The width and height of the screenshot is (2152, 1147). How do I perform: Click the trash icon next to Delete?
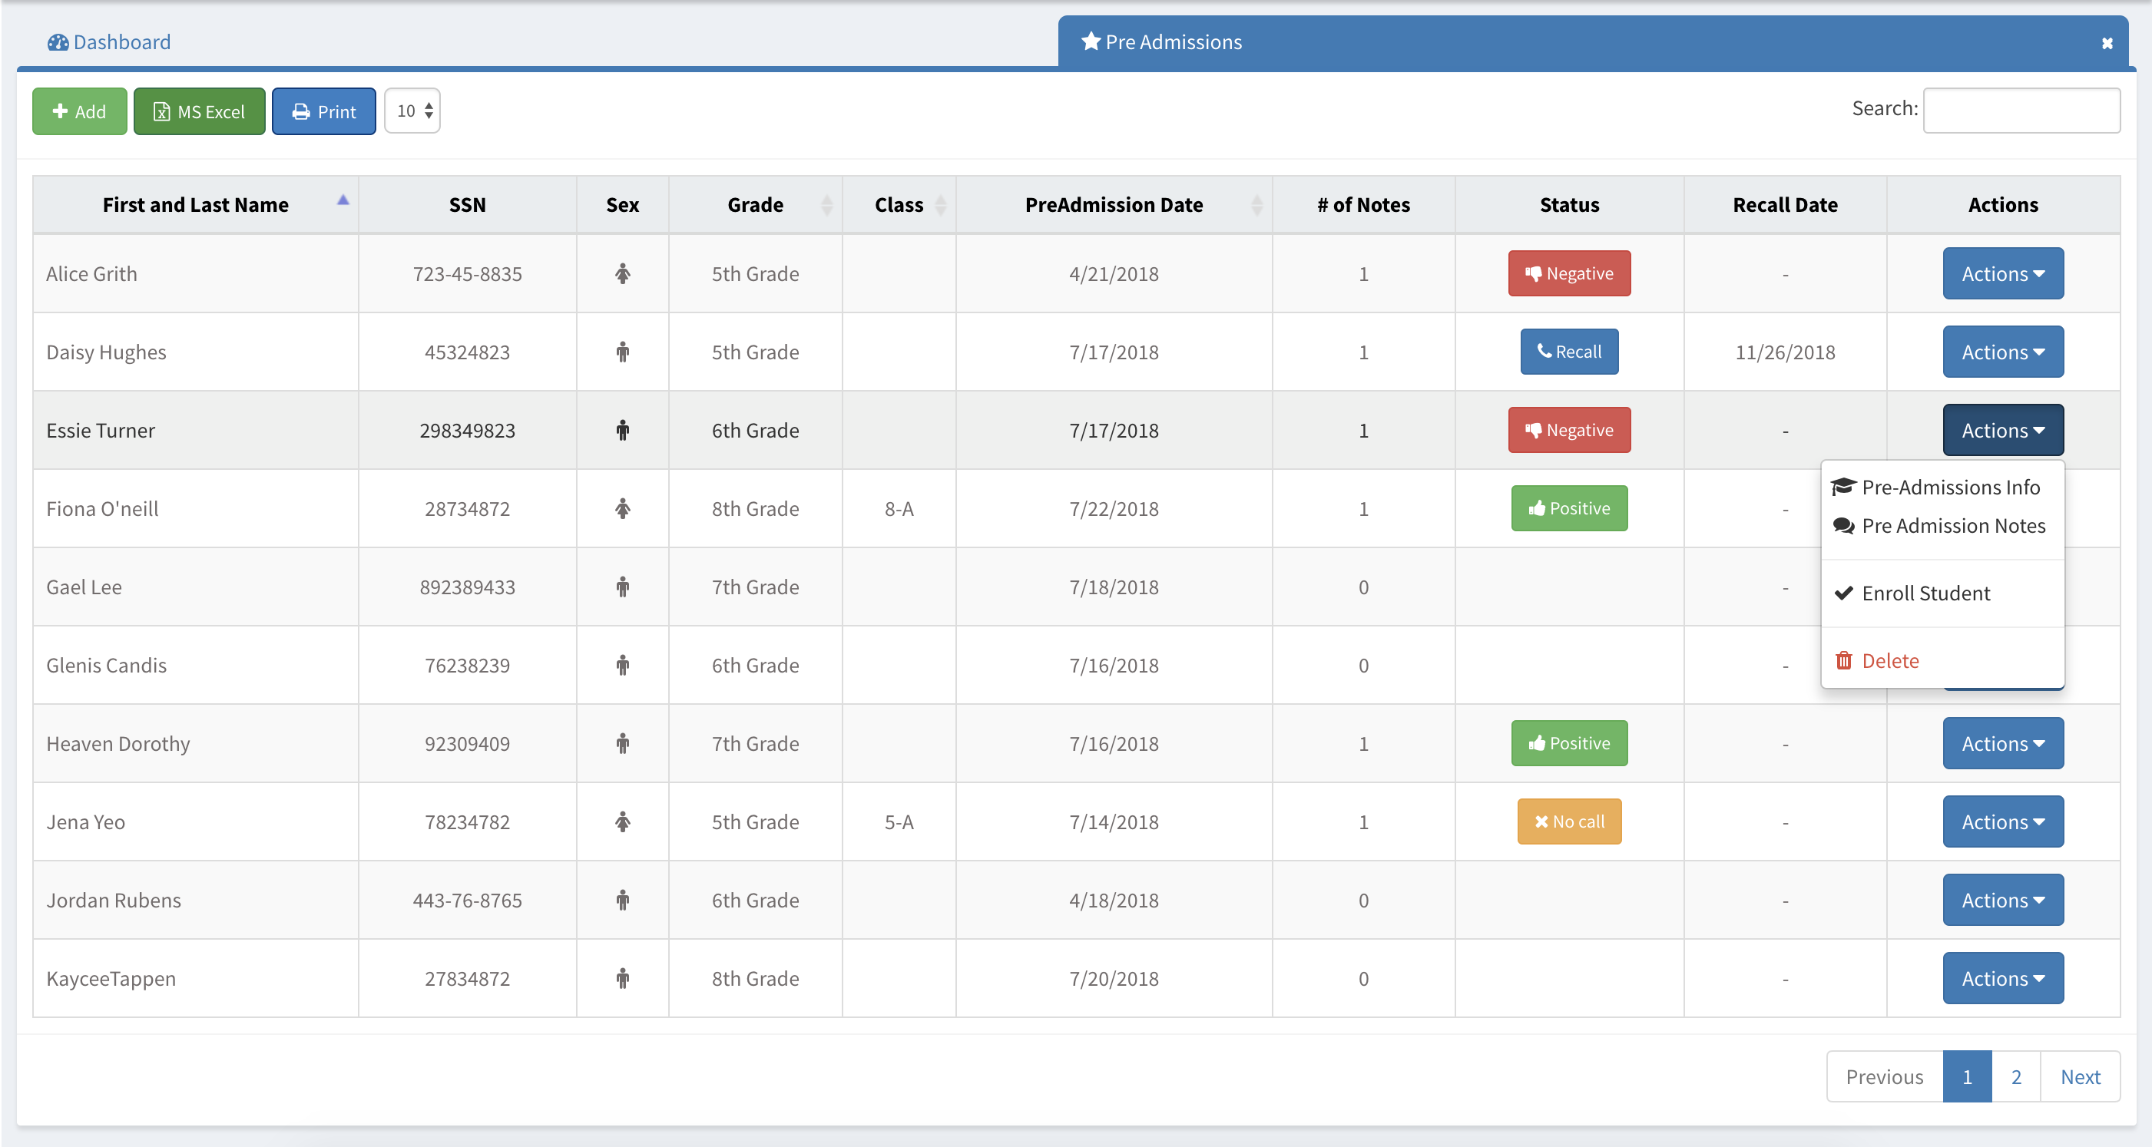point(1844,661)
